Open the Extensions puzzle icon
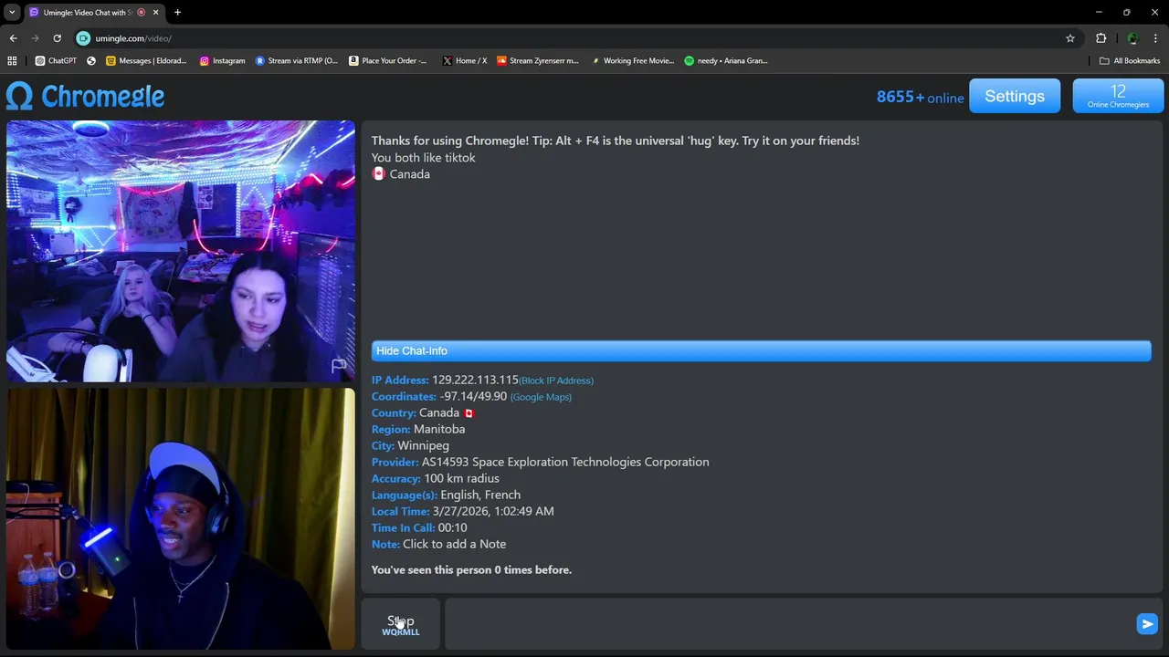This screenshot has width=1169, height=657. [1101, 38]
